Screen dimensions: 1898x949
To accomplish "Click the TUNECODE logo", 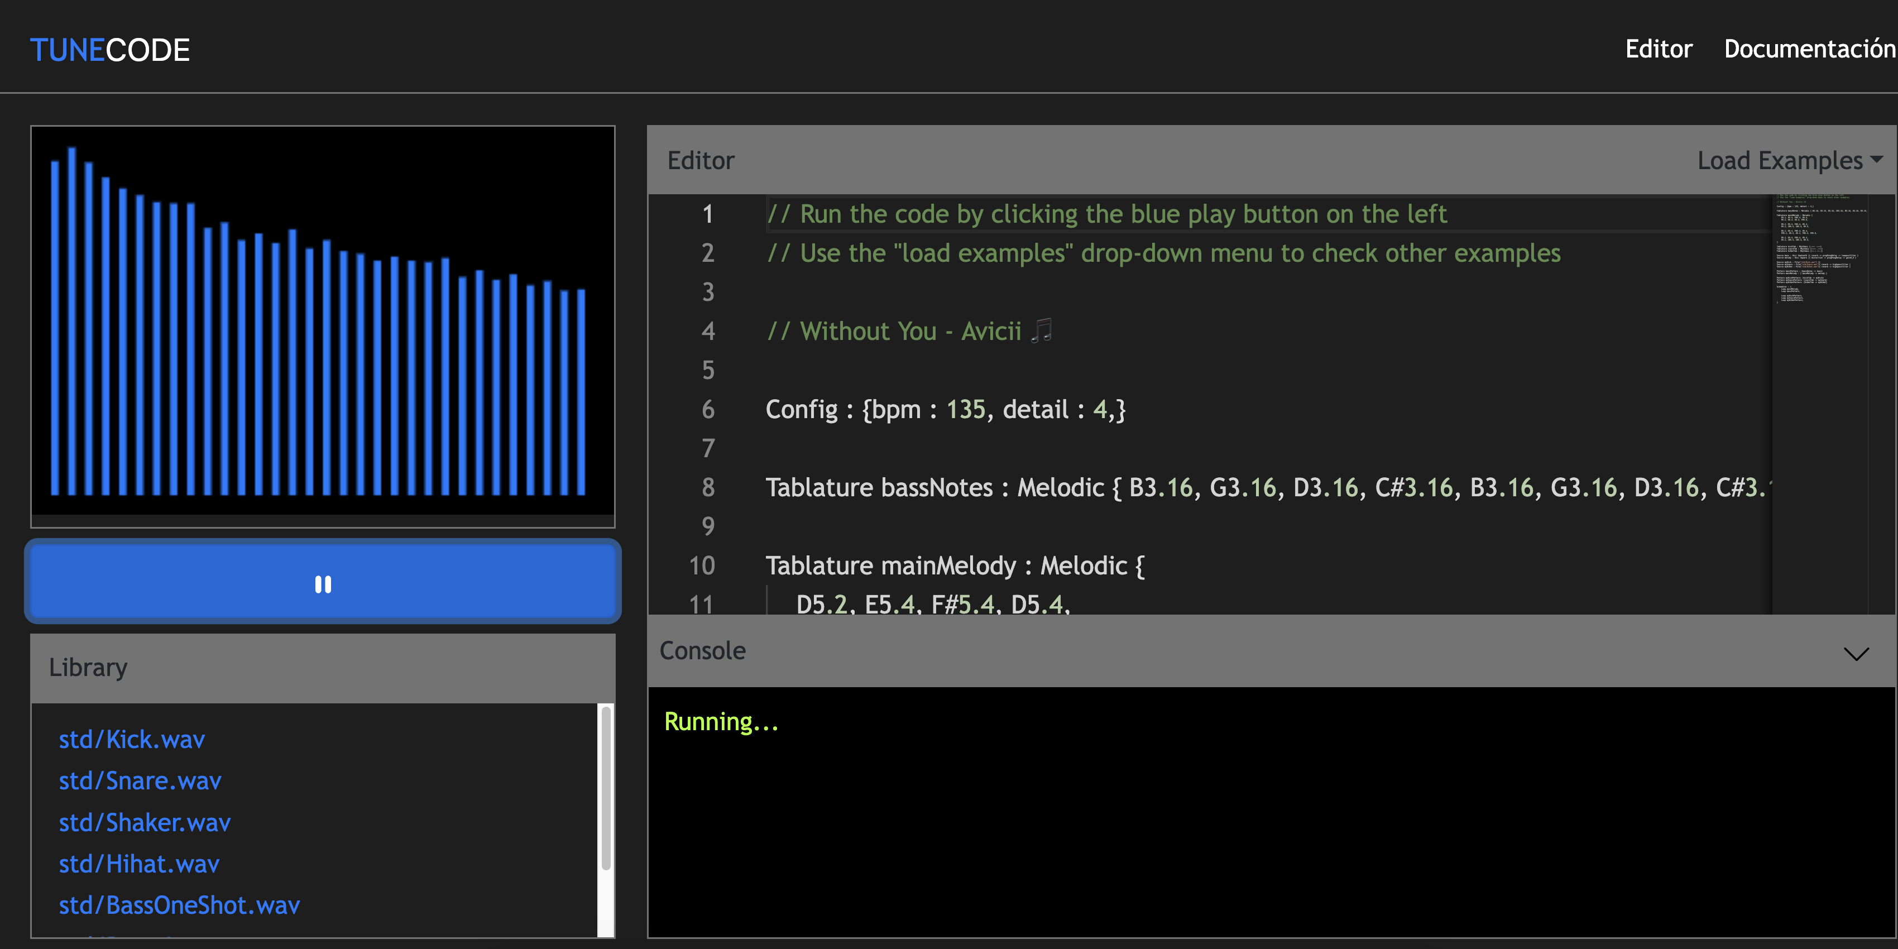I will click(x=110, y=50).
